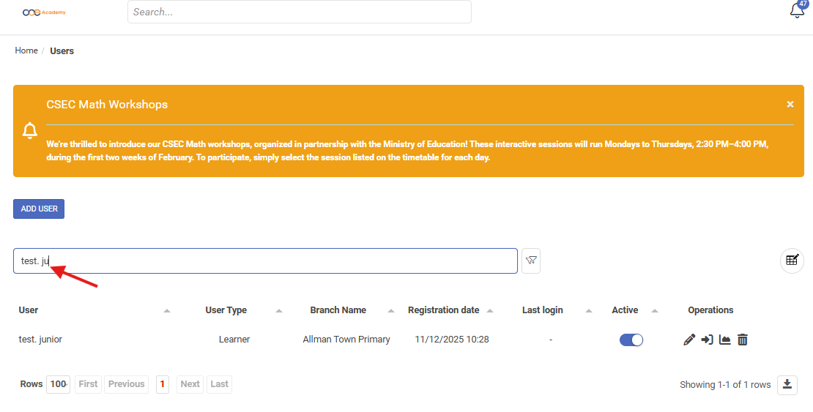Click the notifications bell icon

[797, 11]
